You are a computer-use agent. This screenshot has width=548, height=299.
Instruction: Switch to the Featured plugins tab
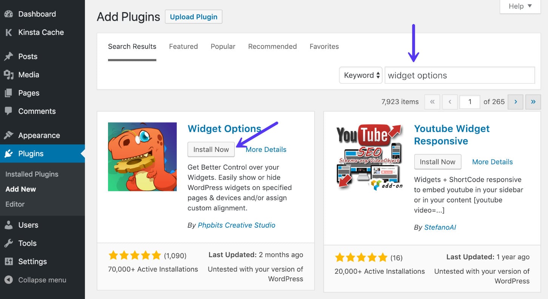183,46
